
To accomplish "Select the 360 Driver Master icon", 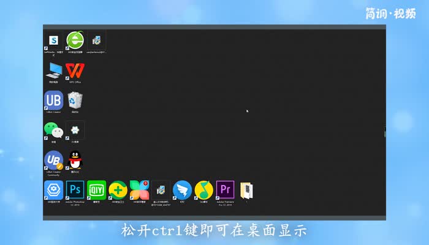I will tap(53, 189).
